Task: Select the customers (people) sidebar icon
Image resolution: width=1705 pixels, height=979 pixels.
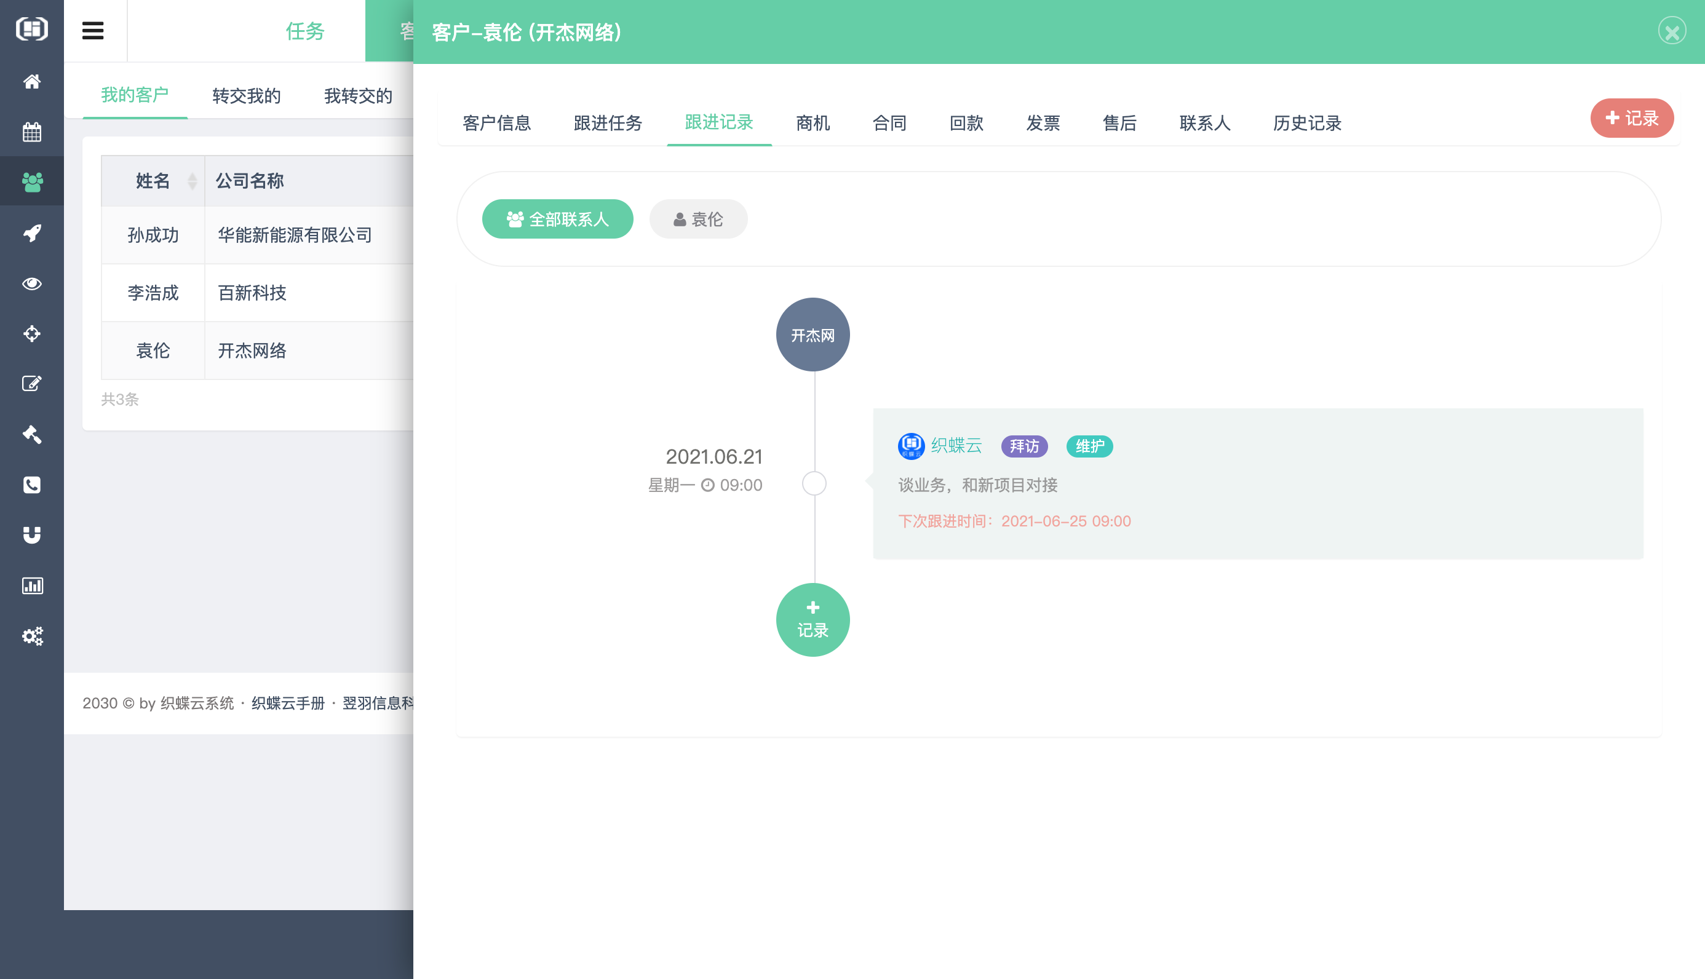Action: click(31, 180)
